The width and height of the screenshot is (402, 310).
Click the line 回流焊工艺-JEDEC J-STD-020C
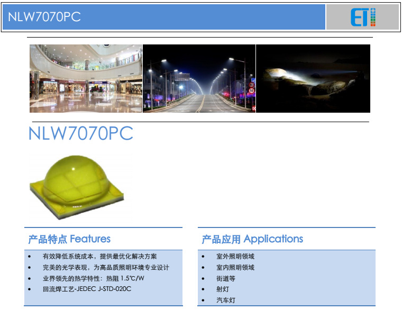(87, 289)
